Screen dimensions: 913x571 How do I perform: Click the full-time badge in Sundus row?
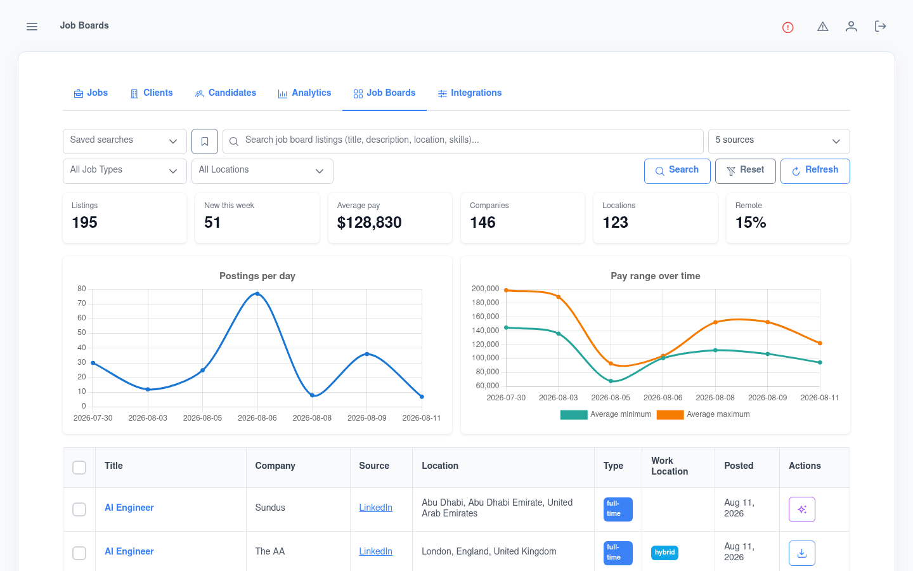[618, 509]
